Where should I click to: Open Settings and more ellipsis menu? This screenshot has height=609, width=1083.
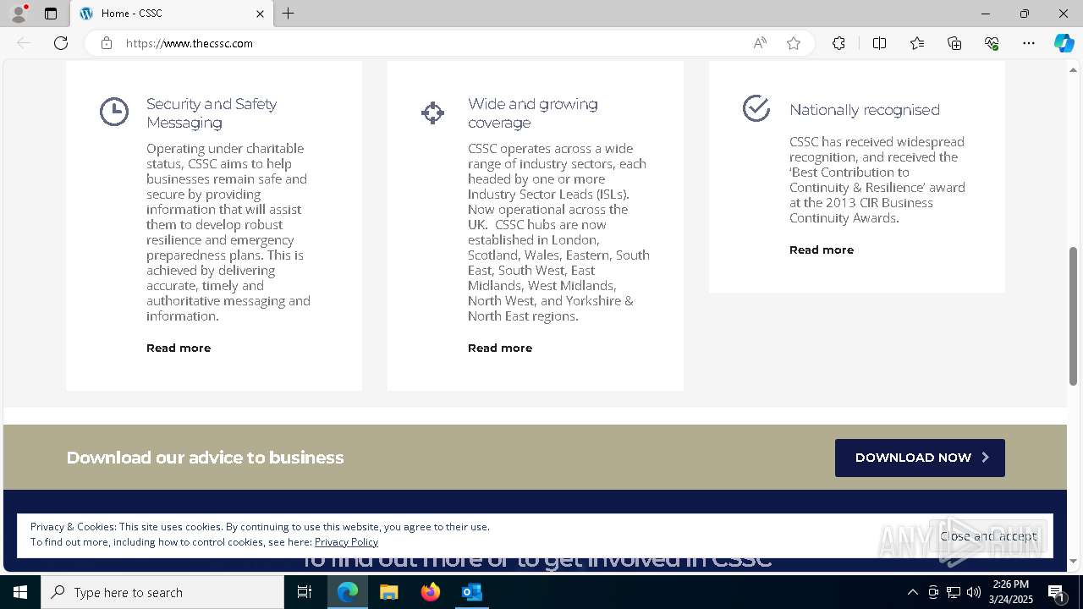[x=1029, y=43]
